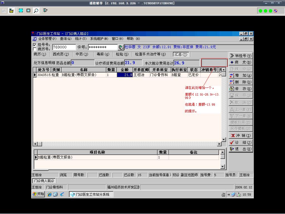Click the card reader icon next to 卡号 field
This screenshot has width=285, height=214.
121,47
